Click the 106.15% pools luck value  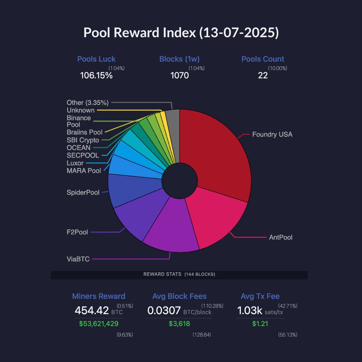[x=96, y=75]
